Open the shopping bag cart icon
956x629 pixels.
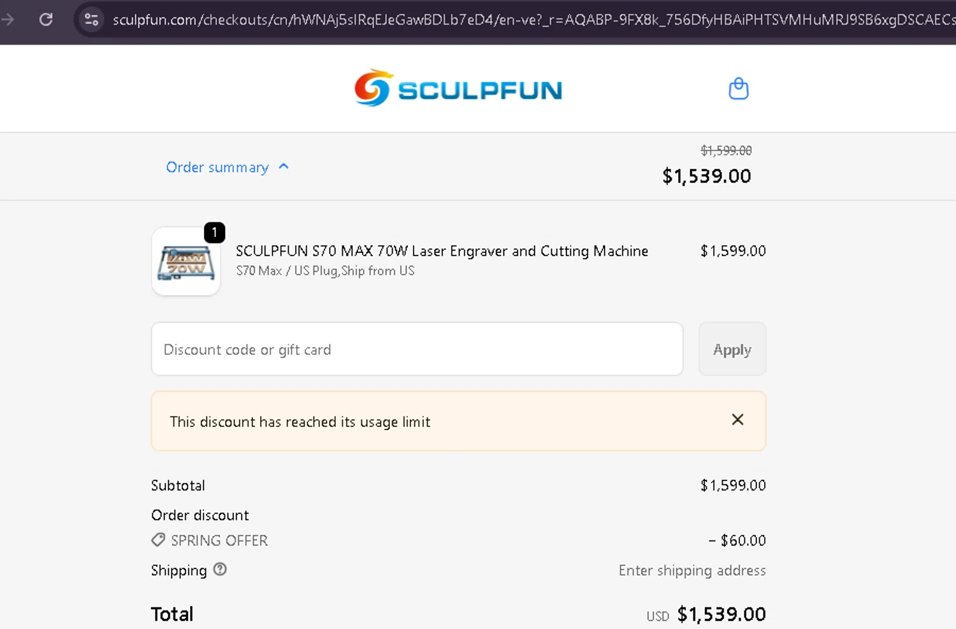click(739, 89)
